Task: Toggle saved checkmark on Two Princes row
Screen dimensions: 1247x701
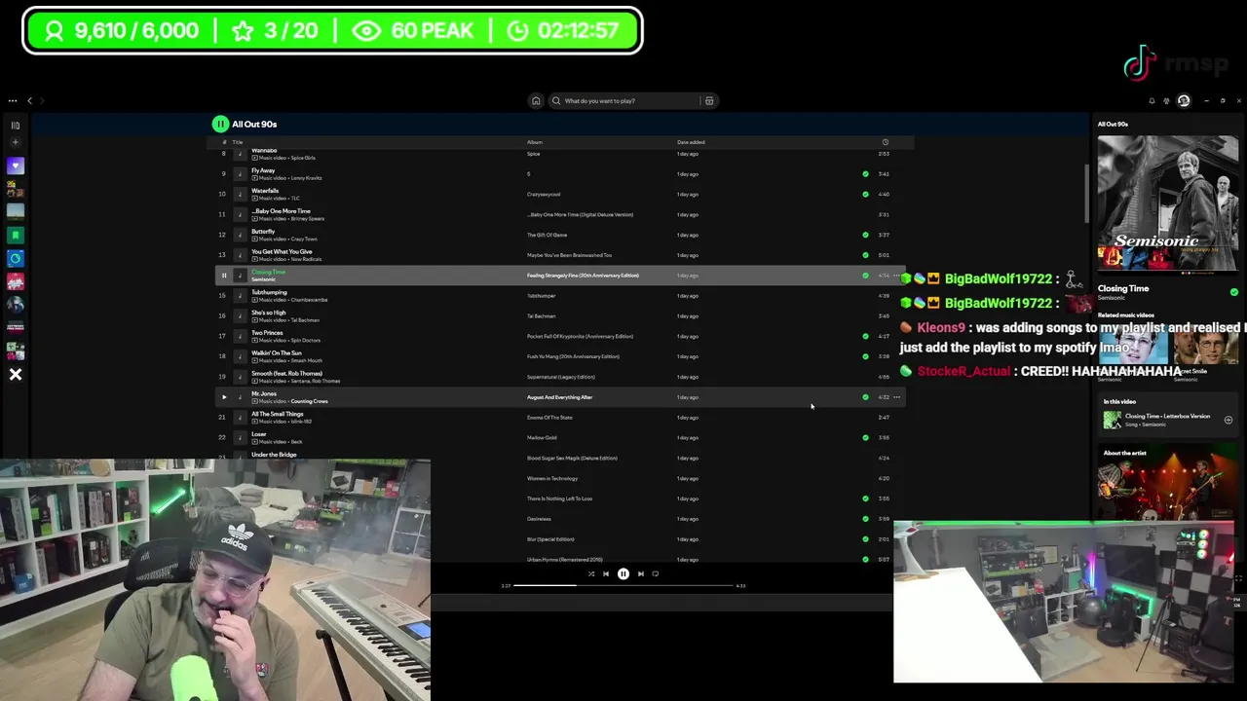Action: coord(865,336)
